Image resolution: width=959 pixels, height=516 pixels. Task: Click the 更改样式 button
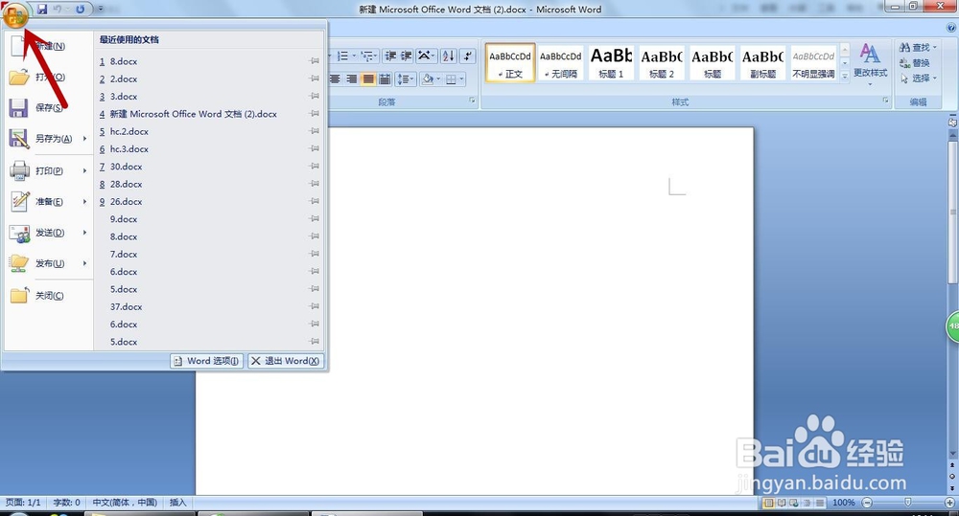click(x=871, y=62)
